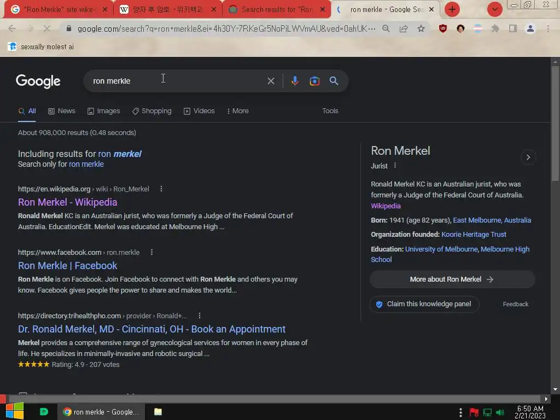Viewport: 560px width, 420px height.
Task: Open Windows Start menu
Action: pos(15,411)
